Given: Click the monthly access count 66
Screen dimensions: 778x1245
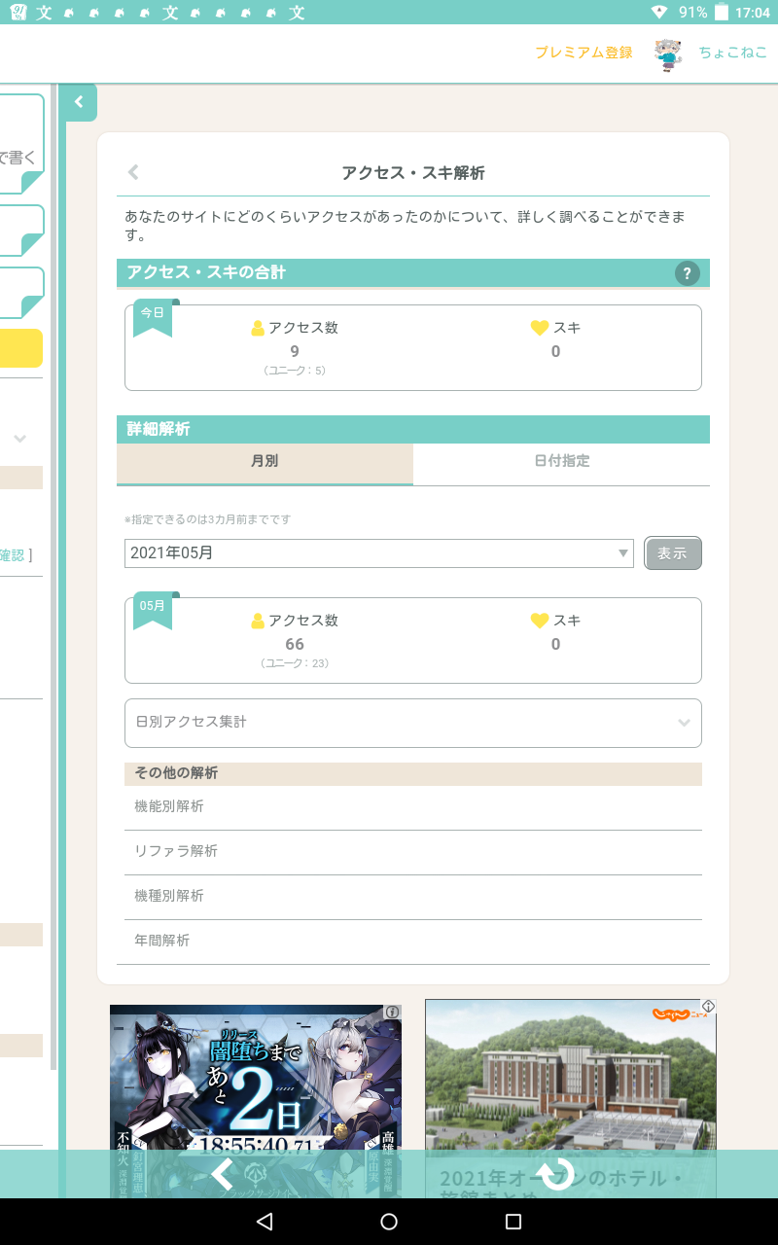Looking at the screenshot, I should click(x=295, y=645).
